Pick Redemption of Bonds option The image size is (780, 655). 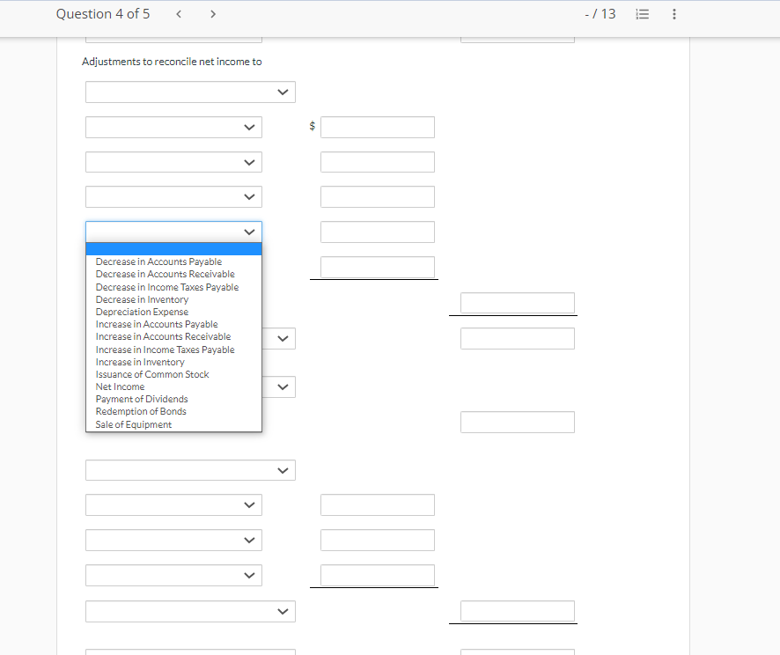tap(141, 412)
